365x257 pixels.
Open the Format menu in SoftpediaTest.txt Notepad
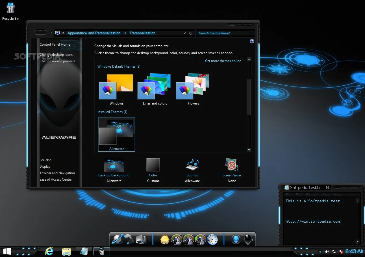click(312, 194)
